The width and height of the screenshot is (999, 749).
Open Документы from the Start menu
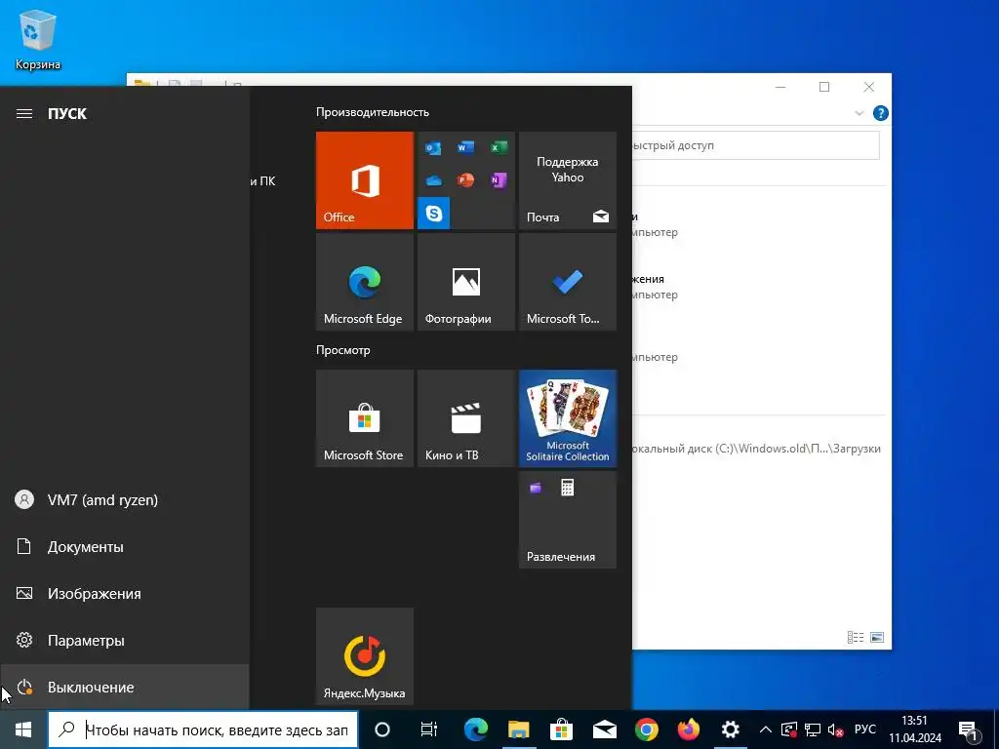124,546
